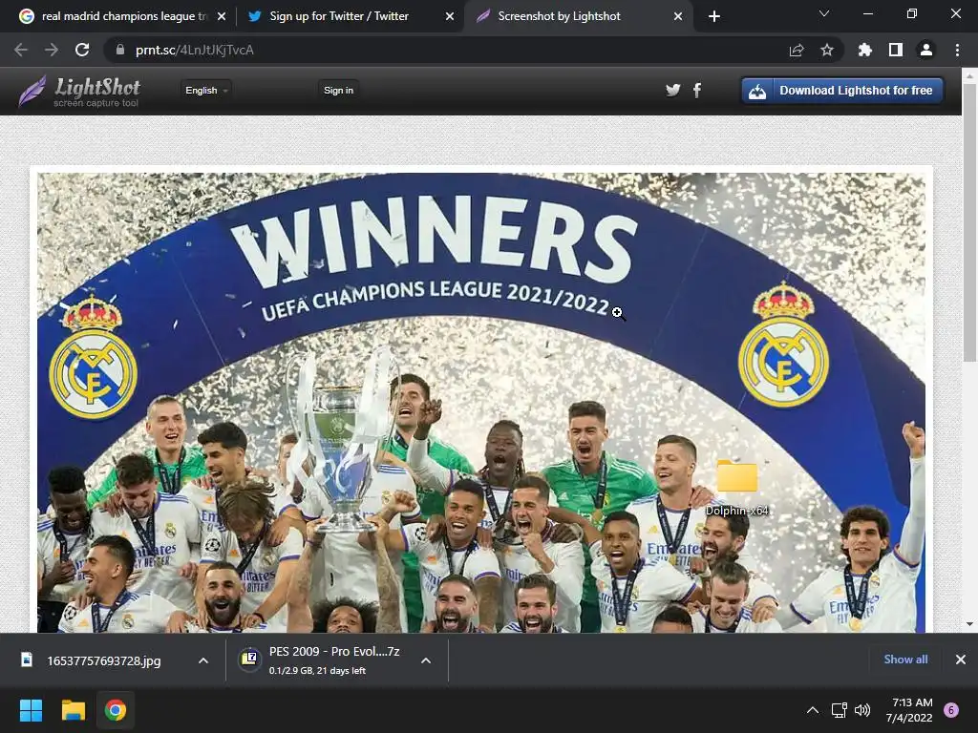Open the Windows Start menu
Screen dimensions: 978x733
click(31, 710)
